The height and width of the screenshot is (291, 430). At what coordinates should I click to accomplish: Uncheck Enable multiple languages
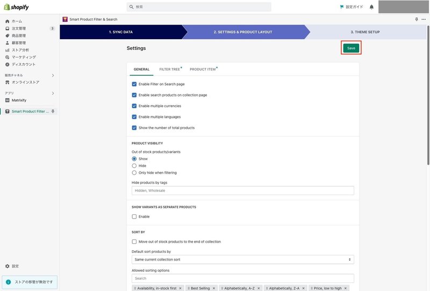click(134, 117)
